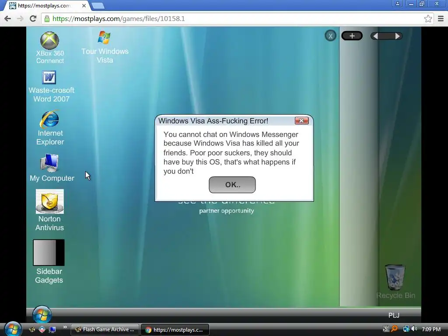View site security via green padlock

click(x=47, y=18)
